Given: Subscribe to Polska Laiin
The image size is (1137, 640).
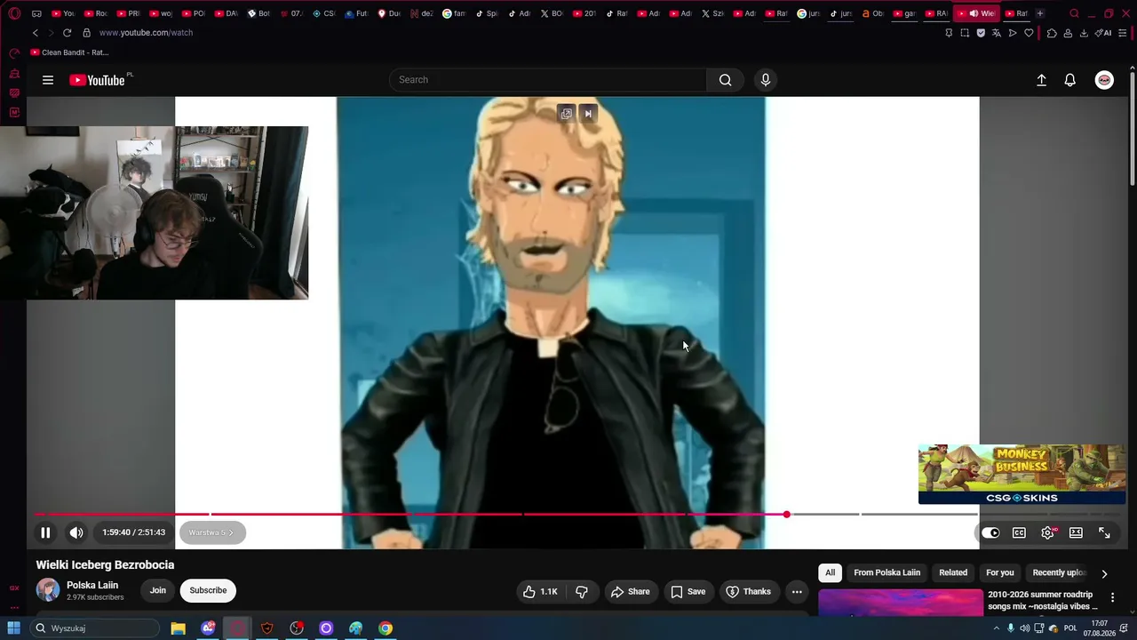Looking at the screenshot, I should 208,590.
